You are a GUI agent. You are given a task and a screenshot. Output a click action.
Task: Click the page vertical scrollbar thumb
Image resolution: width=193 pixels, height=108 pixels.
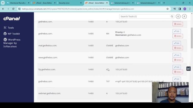pyautogui.click(x=192, y=38)
